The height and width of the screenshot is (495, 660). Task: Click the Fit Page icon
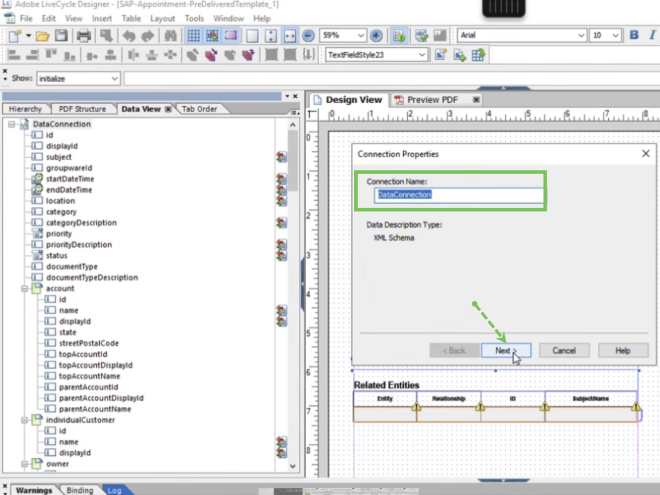(271, 36)
